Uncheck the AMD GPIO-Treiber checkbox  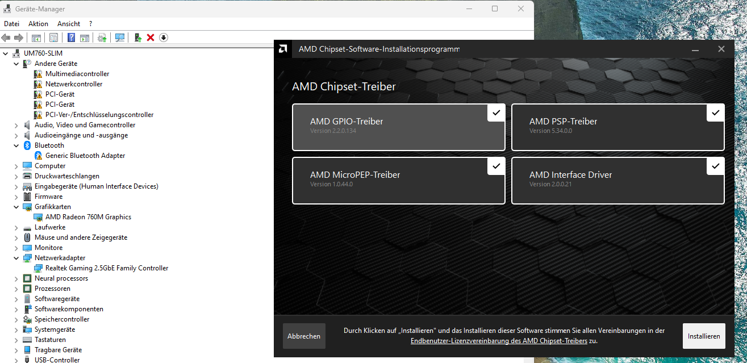coord(496,112)
